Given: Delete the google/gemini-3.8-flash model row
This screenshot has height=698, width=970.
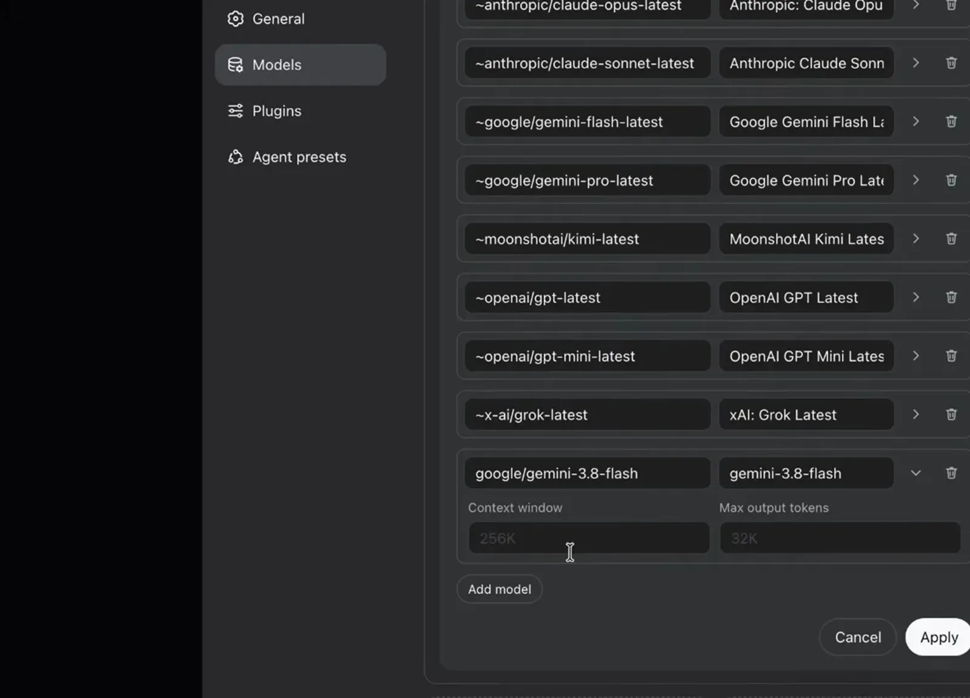Looking at the screenshot, I should click(x=951, y=473).
